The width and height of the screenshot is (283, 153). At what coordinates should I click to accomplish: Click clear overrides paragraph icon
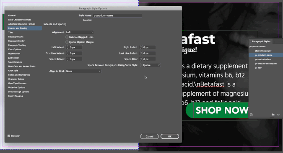click(278, 115)
